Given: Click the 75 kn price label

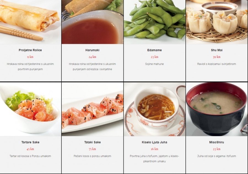Looking at the screenshot, I should tap(92, 149).
